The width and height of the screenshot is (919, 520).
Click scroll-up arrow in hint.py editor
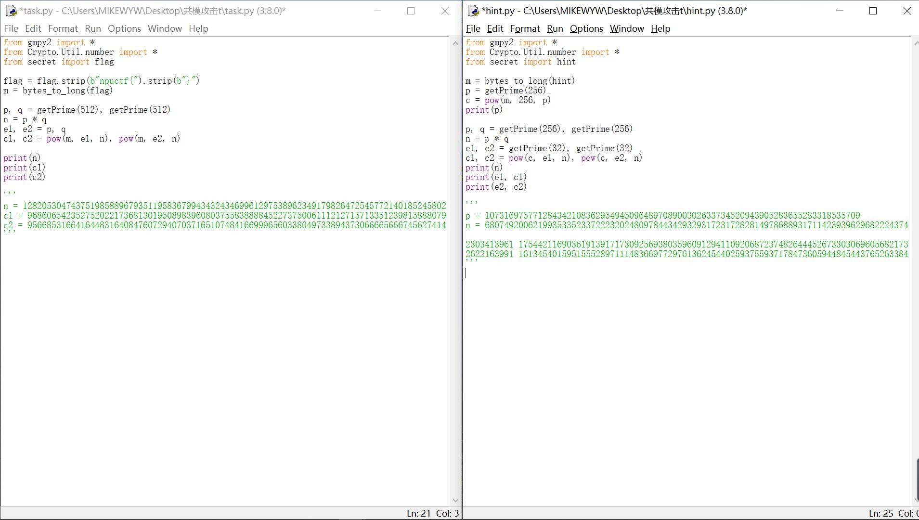coord(916,43)
